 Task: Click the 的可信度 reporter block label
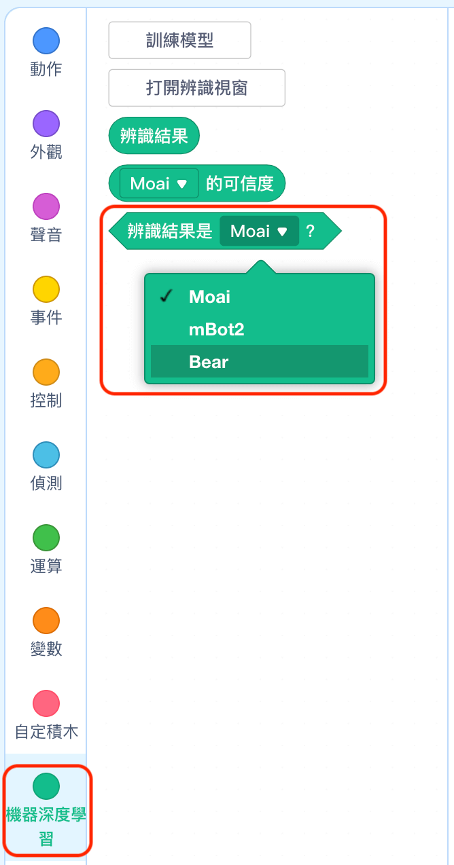tap(240, 183)
